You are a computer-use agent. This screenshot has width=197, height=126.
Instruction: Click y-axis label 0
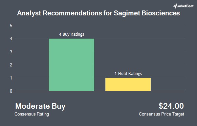point(11,91)
